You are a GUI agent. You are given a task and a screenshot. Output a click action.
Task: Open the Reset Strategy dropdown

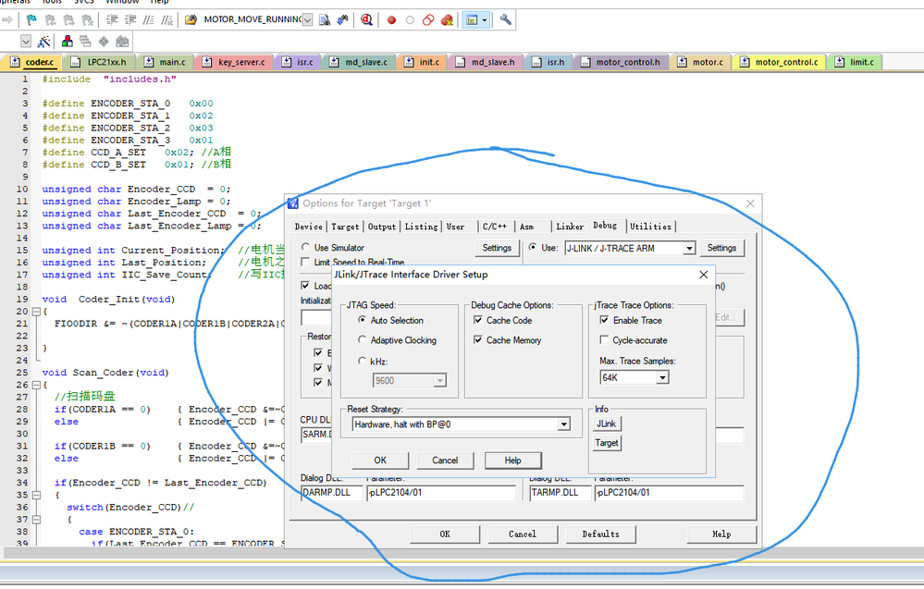tap(564, 424)
